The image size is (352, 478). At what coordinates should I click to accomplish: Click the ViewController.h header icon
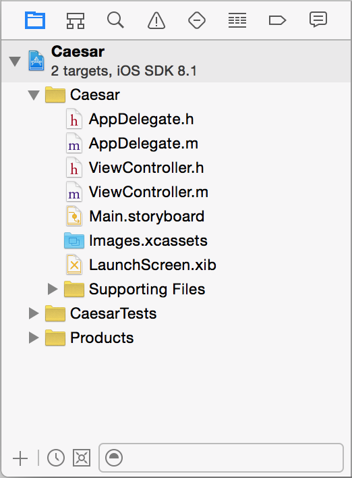(x=74, y=167)
